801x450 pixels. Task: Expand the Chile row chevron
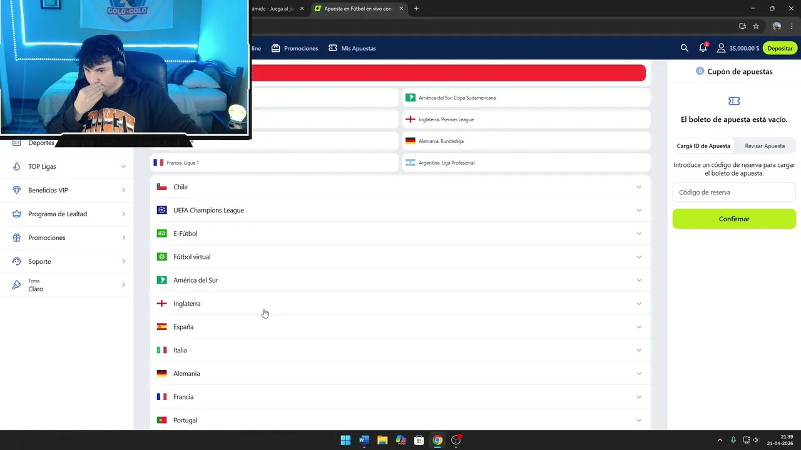click(x=639, y=187)
